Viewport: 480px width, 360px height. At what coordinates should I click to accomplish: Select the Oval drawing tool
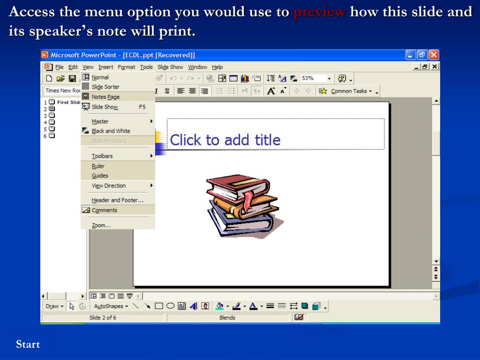point(171,306)
